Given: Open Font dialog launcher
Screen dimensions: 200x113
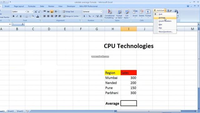Looking at the screenshot, I should [x=40, y=20].
